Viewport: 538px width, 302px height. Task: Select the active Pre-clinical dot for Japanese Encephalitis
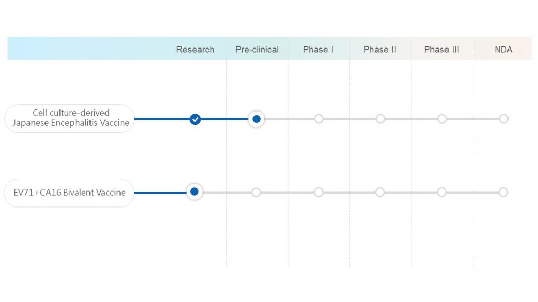pyautogui.click(x=256, y=119)
